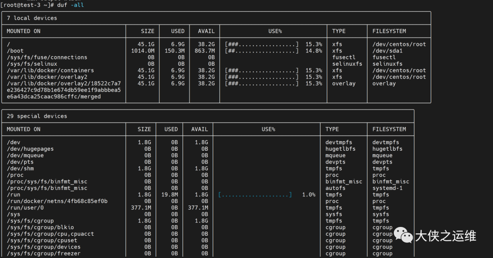493x258 pixels.
Task: Click 'USED' header in local devices table
Action: pyautogui.click(x=178, y=31)
